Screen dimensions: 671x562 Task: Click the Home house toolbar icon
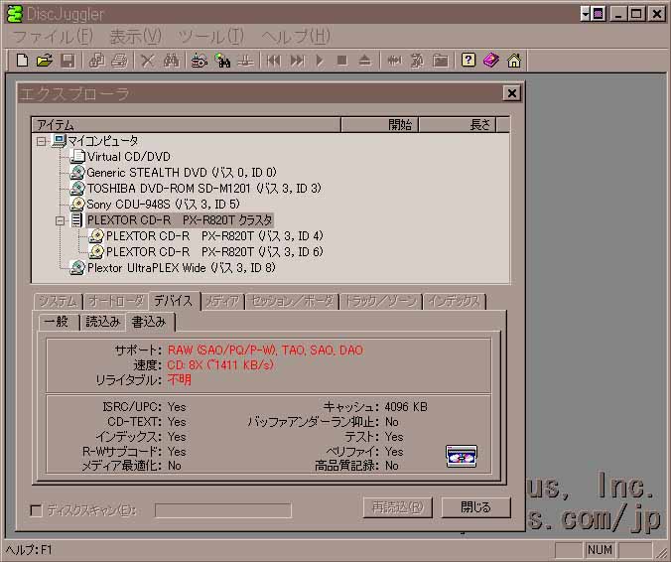click(x=514, y=61)
